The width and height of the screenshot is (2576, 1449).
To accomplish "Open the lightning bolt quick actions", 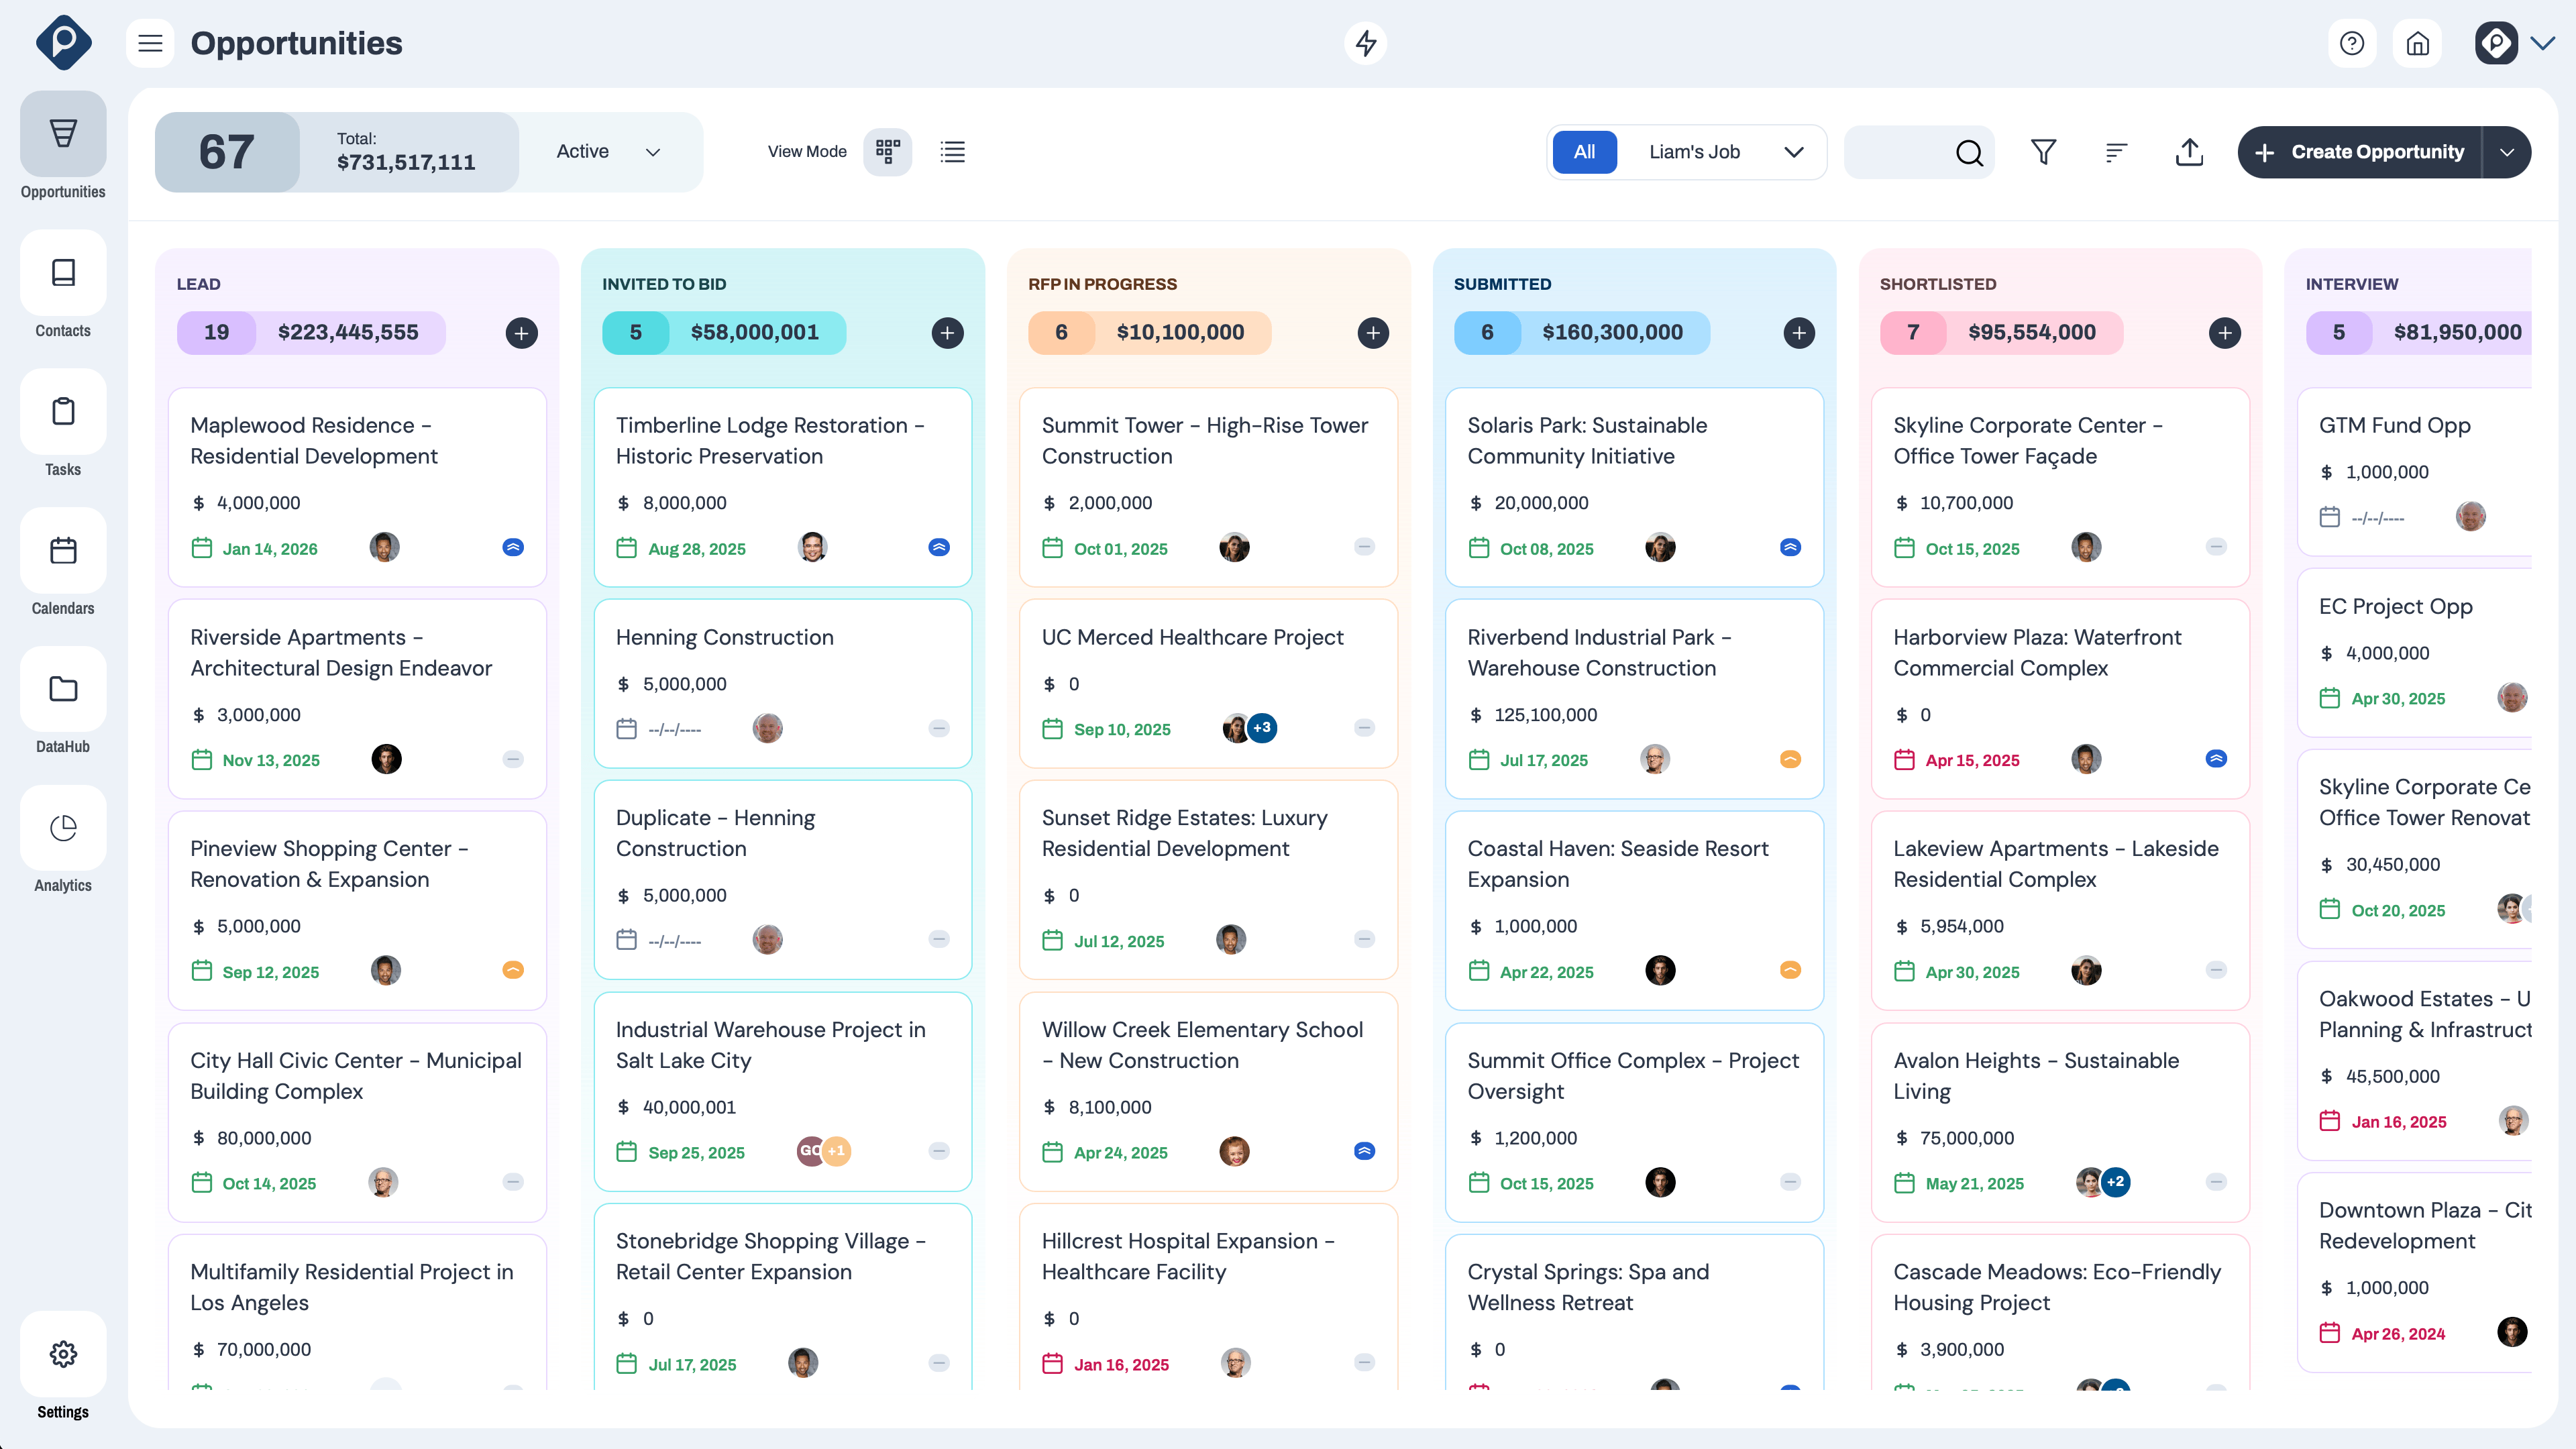I will pyautogui.click(x=1366, y=43).
